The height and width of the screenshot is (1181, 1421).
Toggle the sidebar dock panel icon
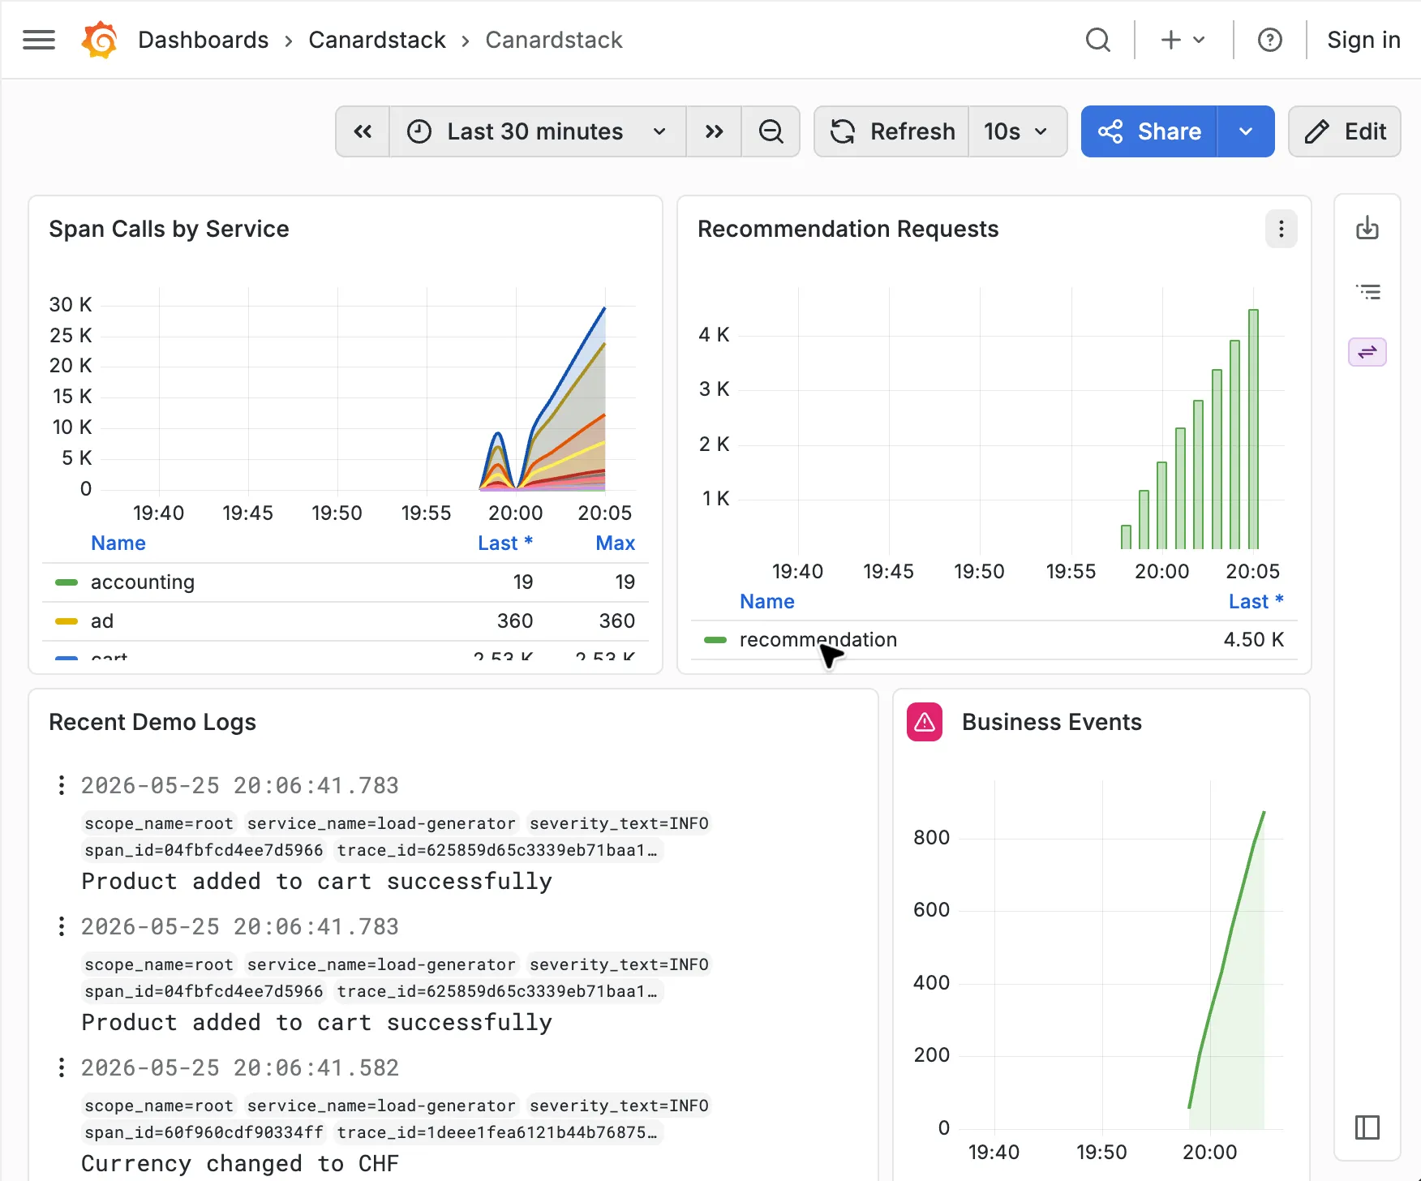click(1367, 1127)
